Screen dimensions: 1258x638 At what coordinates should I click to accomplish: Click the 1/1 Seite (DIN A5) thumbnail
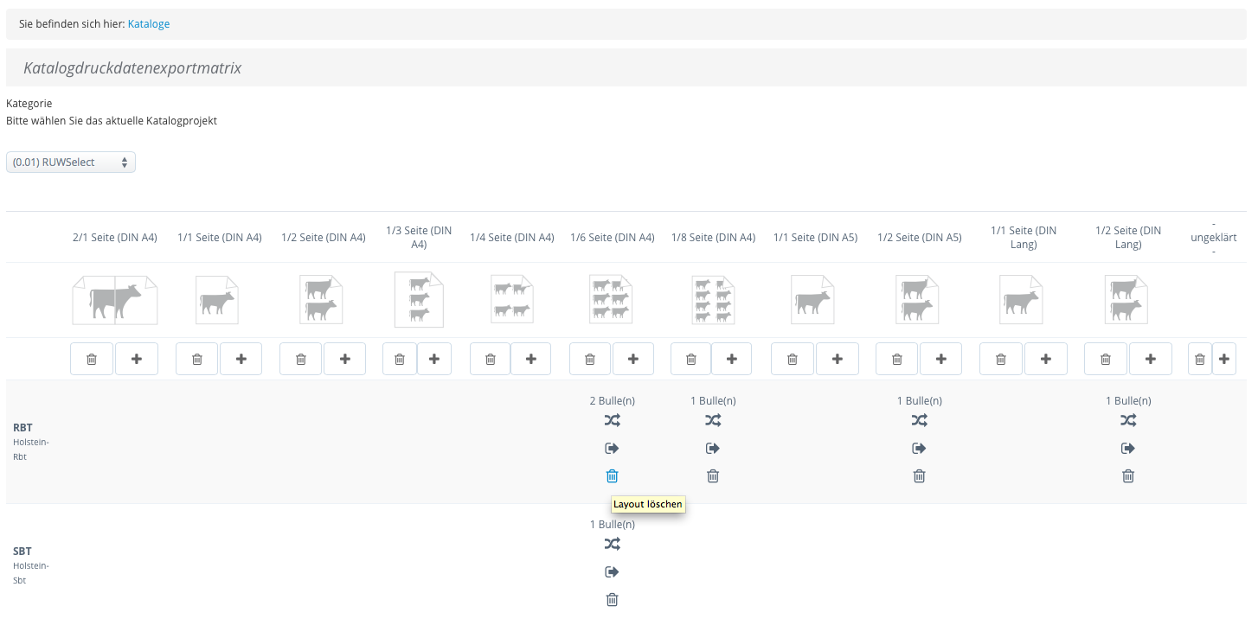(x=813, y=300)
